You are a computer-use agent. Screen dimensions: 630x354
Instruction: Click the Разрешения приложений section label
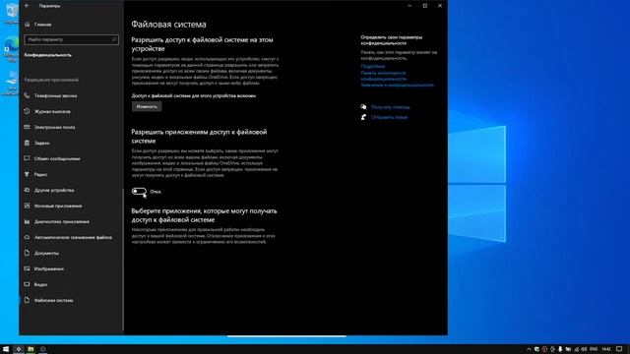(x=51, y=80)
